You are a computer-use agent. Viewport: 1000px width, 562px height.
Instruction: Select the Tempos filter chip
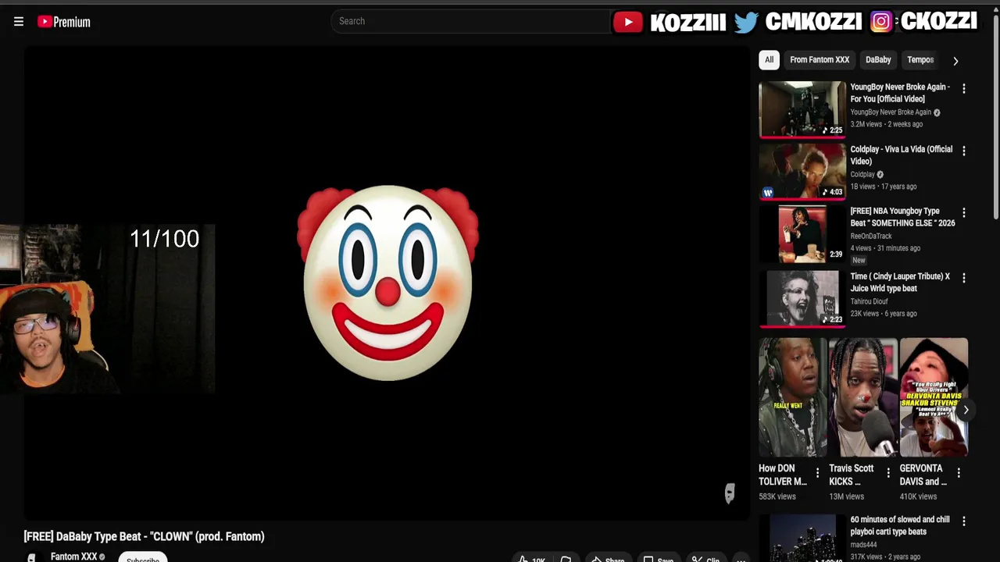click(920, 60)
